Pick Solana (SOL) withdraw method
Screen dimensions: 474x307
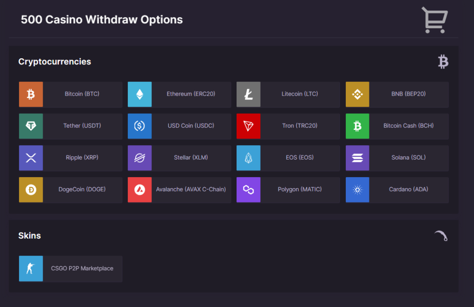click(408, 158)
